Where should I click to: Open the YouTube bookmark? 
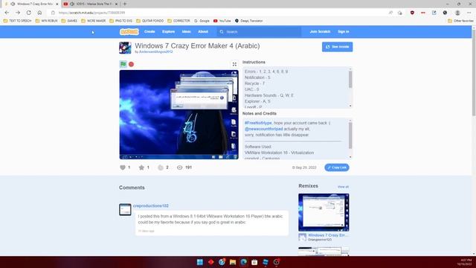coord(222,21)
